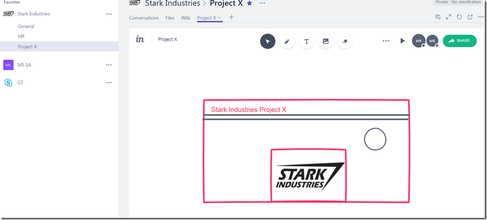This screenshot has height=220, width=487.
Task: Add a new tab with plus icon
Action: (231, 18)
